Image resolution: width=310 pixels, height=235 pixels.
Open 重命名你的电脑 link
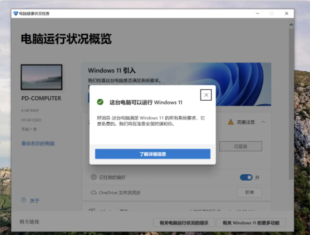pos(38,144)
